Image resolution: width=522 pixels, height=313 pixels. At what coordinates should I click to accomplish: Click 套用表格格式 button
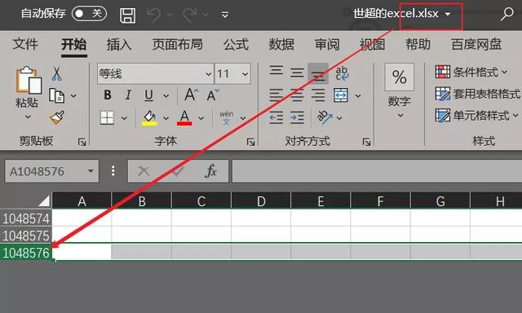click(x=477, y=94)
